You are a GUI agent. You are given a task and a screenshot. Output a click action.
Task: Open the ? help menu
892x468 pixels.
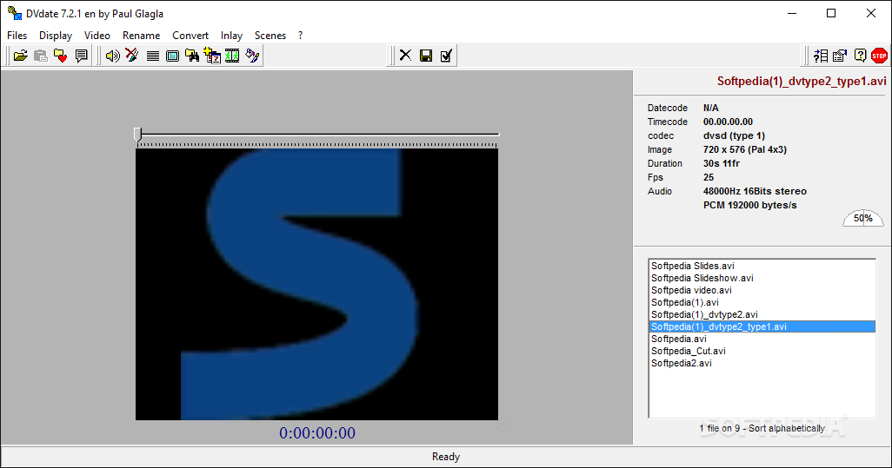(x=300, y=36)
